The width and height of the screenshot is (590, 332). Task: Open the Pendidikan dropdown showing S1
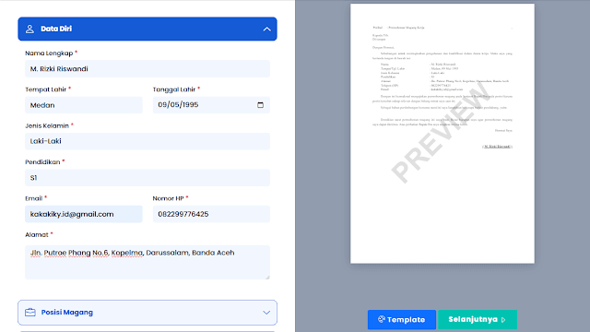click(147, 178)
